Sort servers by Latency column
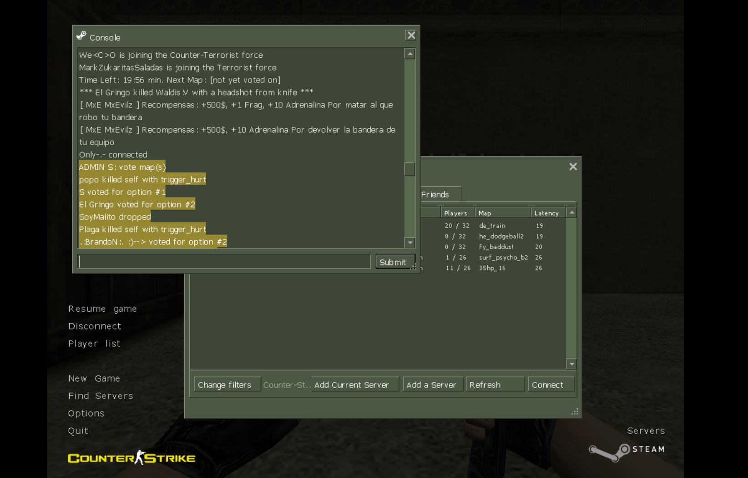 (x=548, y=213)
